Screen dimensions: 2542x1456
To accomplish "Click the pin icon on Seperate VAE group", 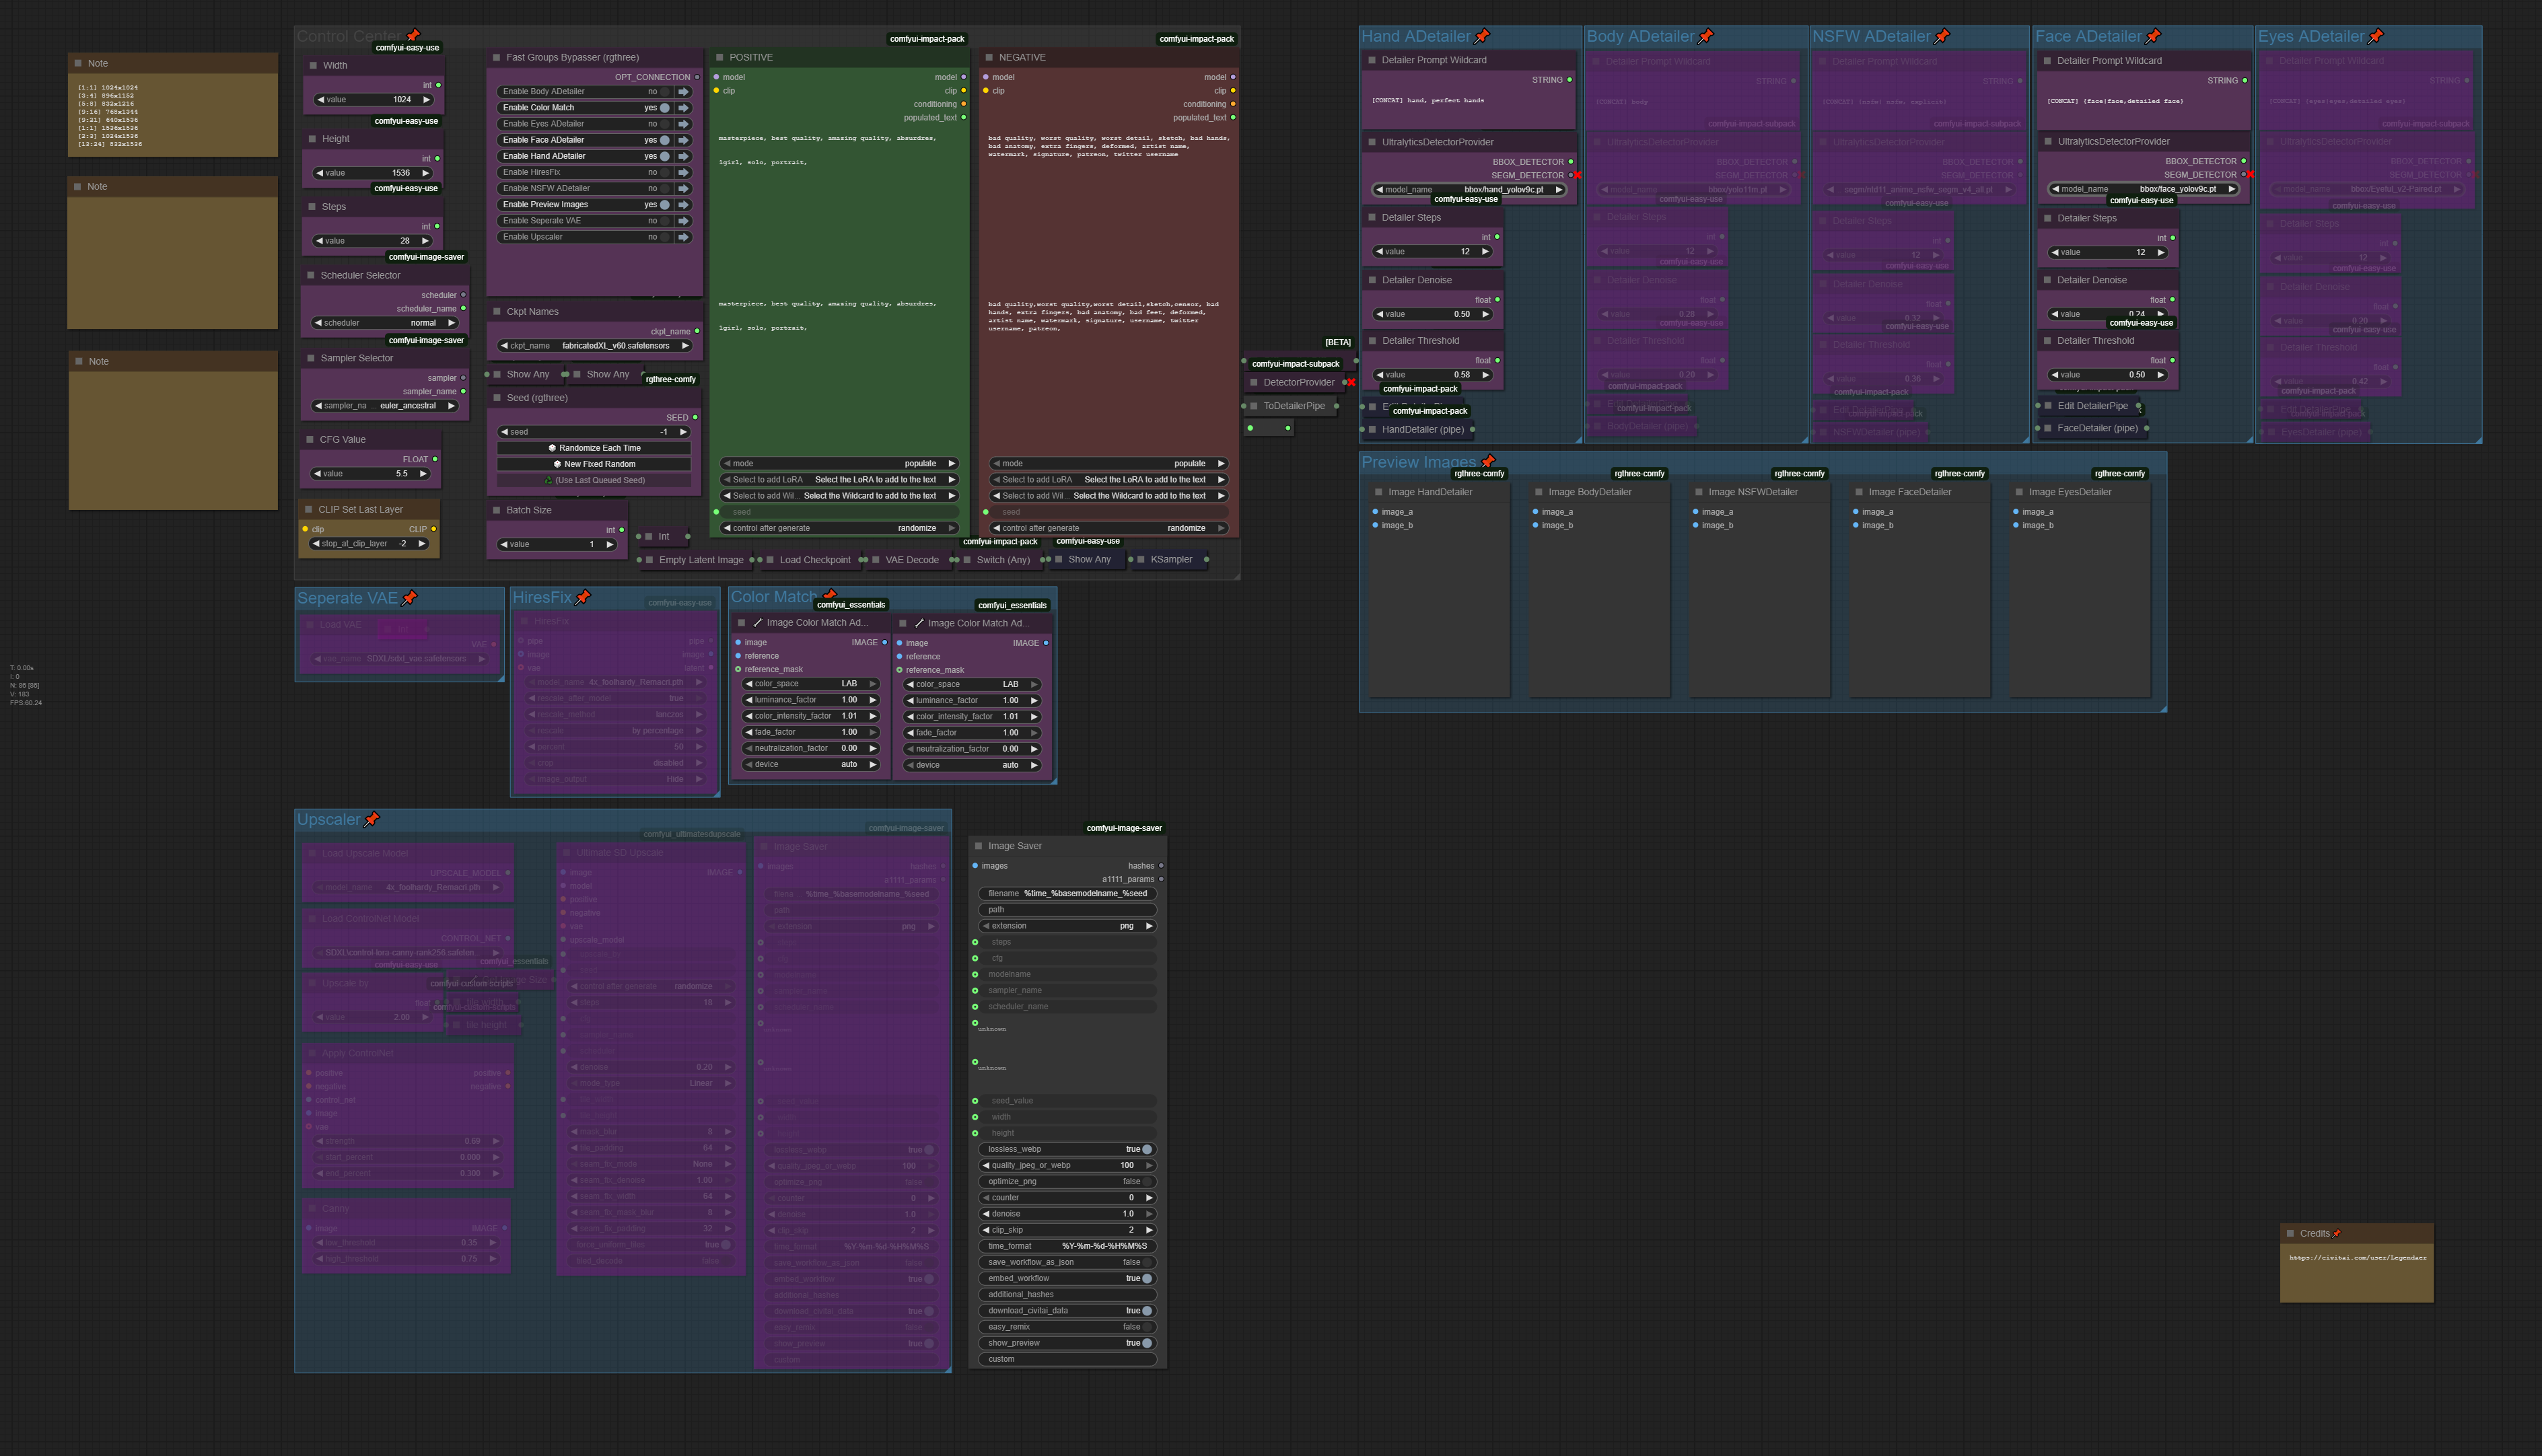I will click(x=409, y=598).
